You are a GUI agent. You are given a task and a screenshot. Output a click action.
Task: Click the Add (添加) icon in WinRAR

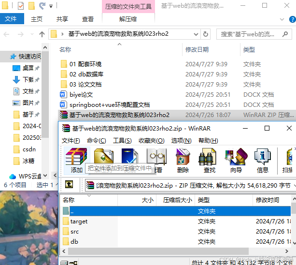pos(76,160)
